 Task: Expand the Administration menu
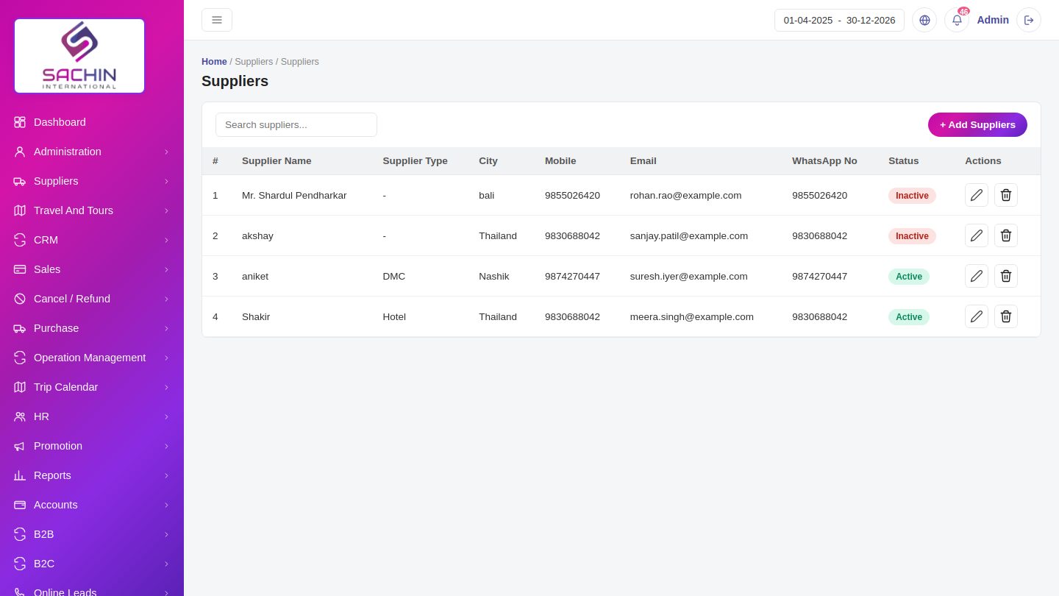click(92, 152)
